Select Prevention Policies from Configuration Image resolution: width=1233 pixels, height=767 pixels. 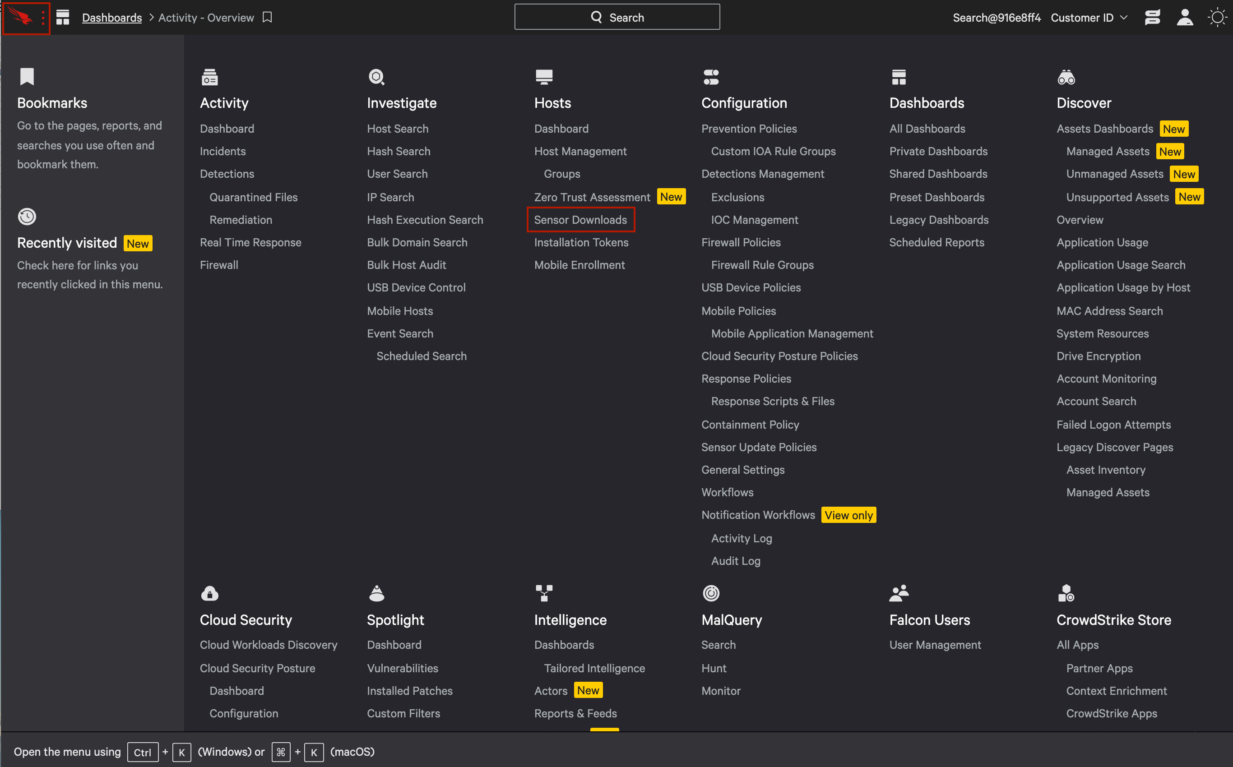pyautogui.click(x=749, y=127)
